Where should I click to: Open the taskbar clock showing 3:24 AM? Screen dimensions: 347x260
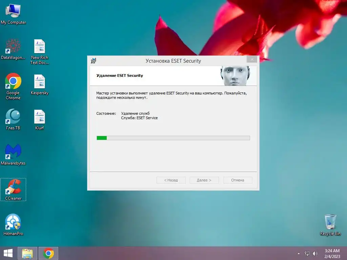pos(332,254)
